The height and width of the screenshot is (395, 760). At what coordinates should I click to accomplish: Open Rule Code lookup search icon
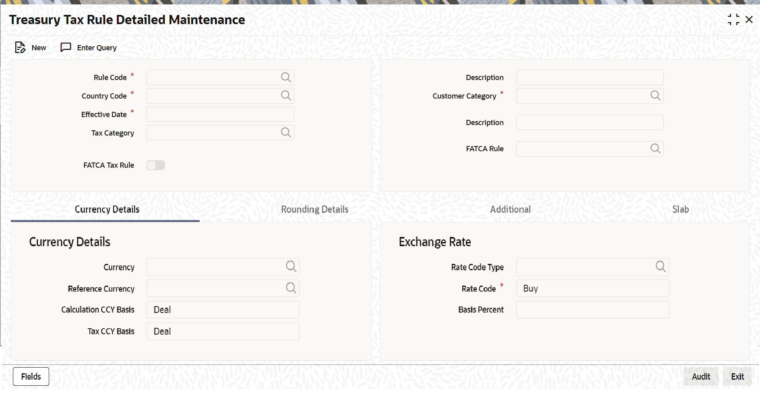pyautogui.click(x=286, y=77)
